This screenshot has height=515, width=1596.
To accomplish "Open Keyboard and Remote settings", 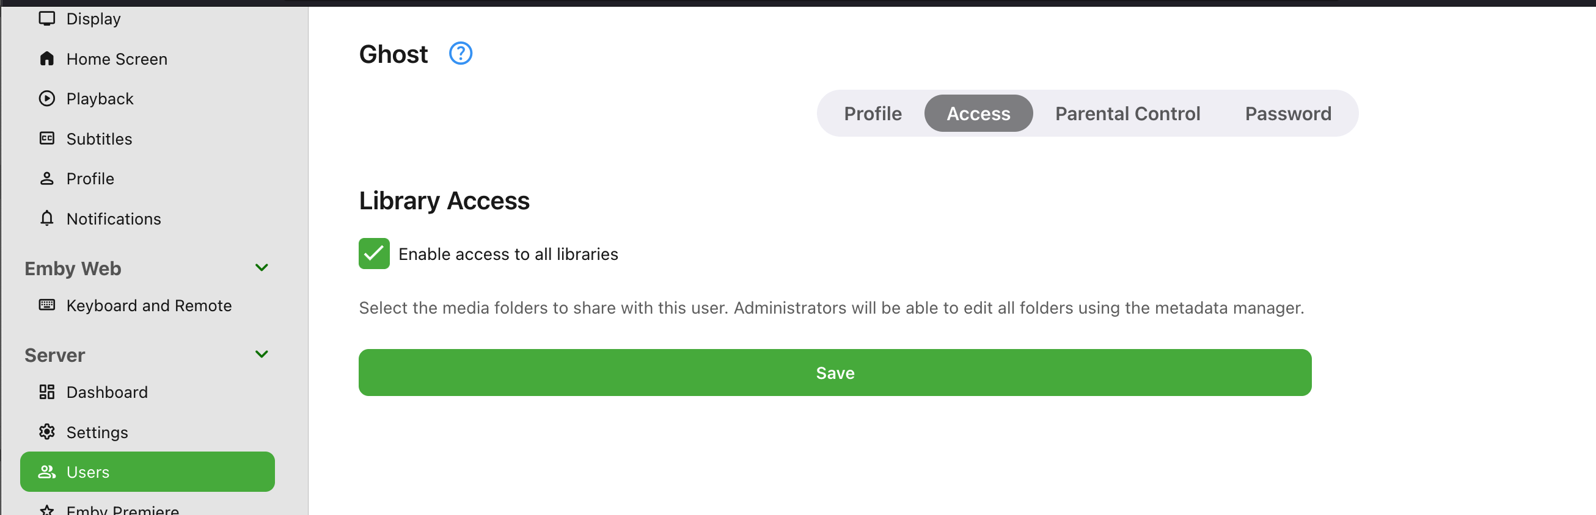I will (x=148, y=305).
